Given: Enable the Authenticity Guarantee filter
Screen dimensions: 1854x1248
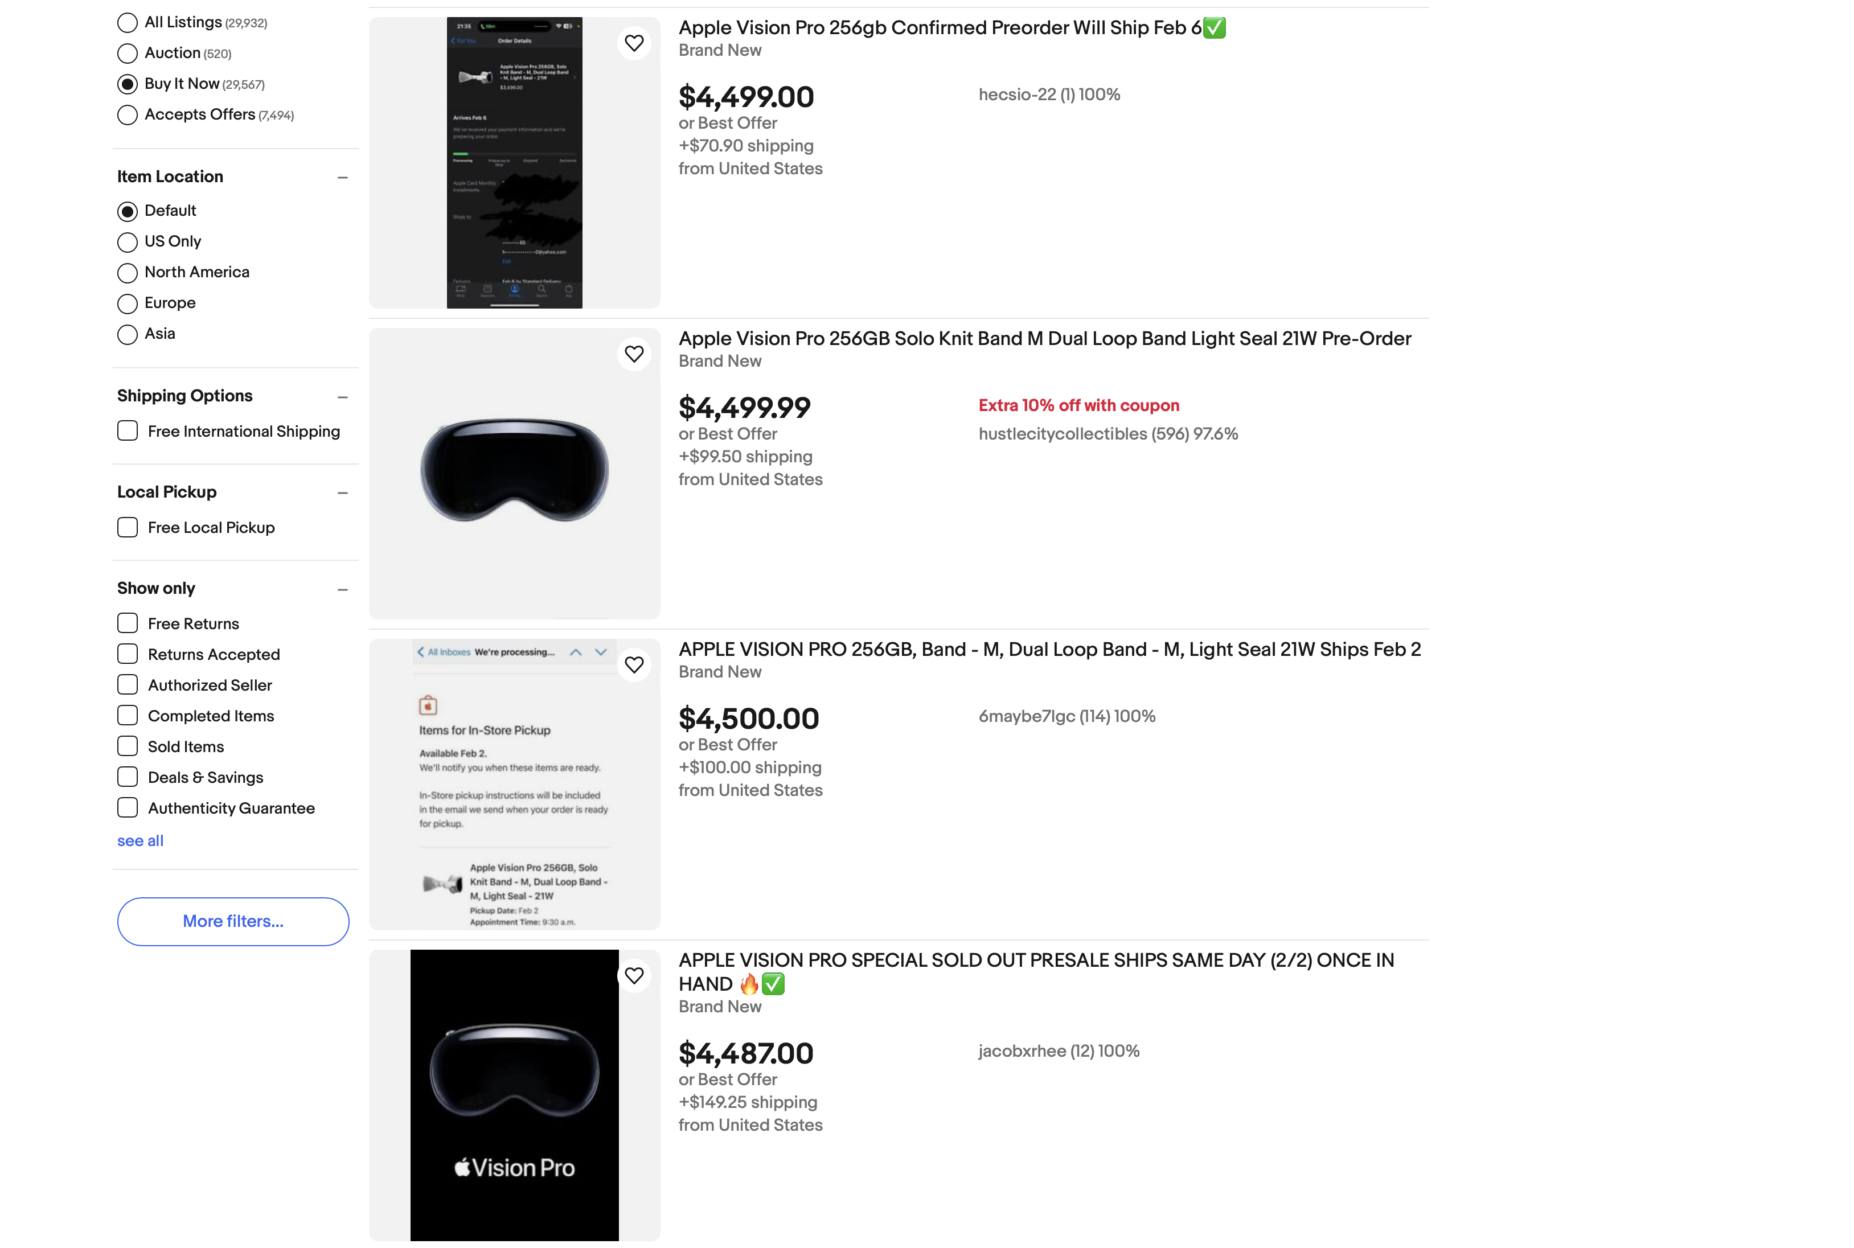Looking at the screenshot, I should [x=126, y=807].
